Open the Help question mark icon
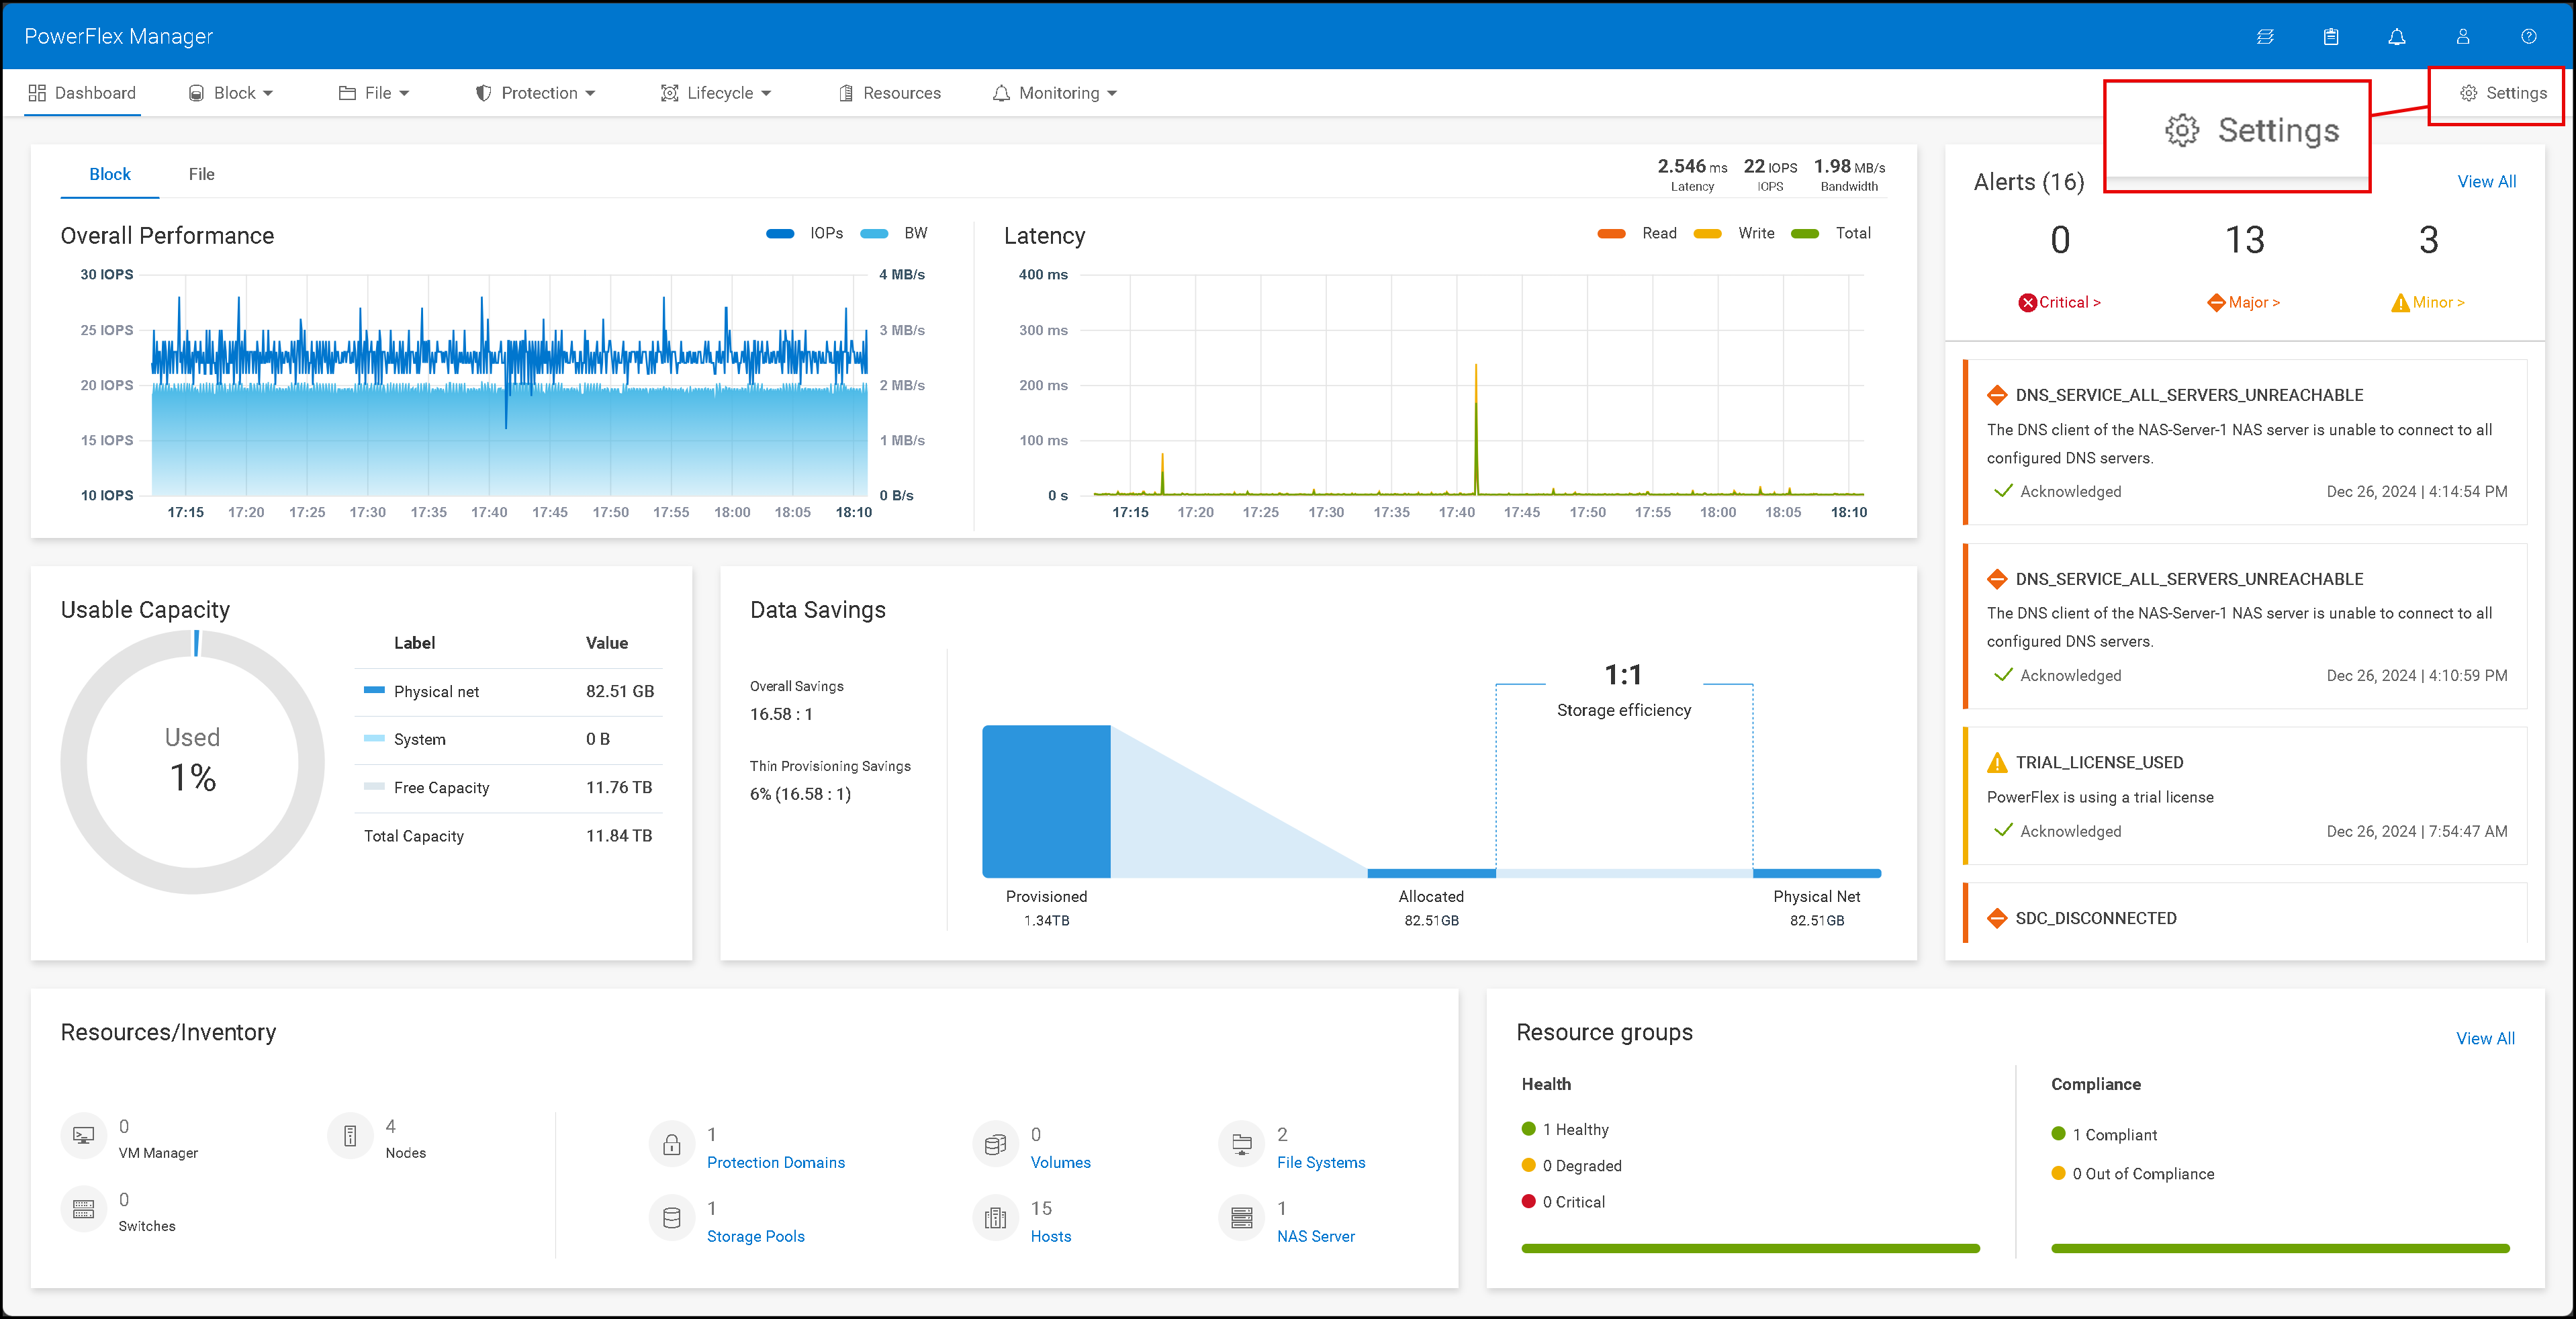 (x=2529, y=36)
